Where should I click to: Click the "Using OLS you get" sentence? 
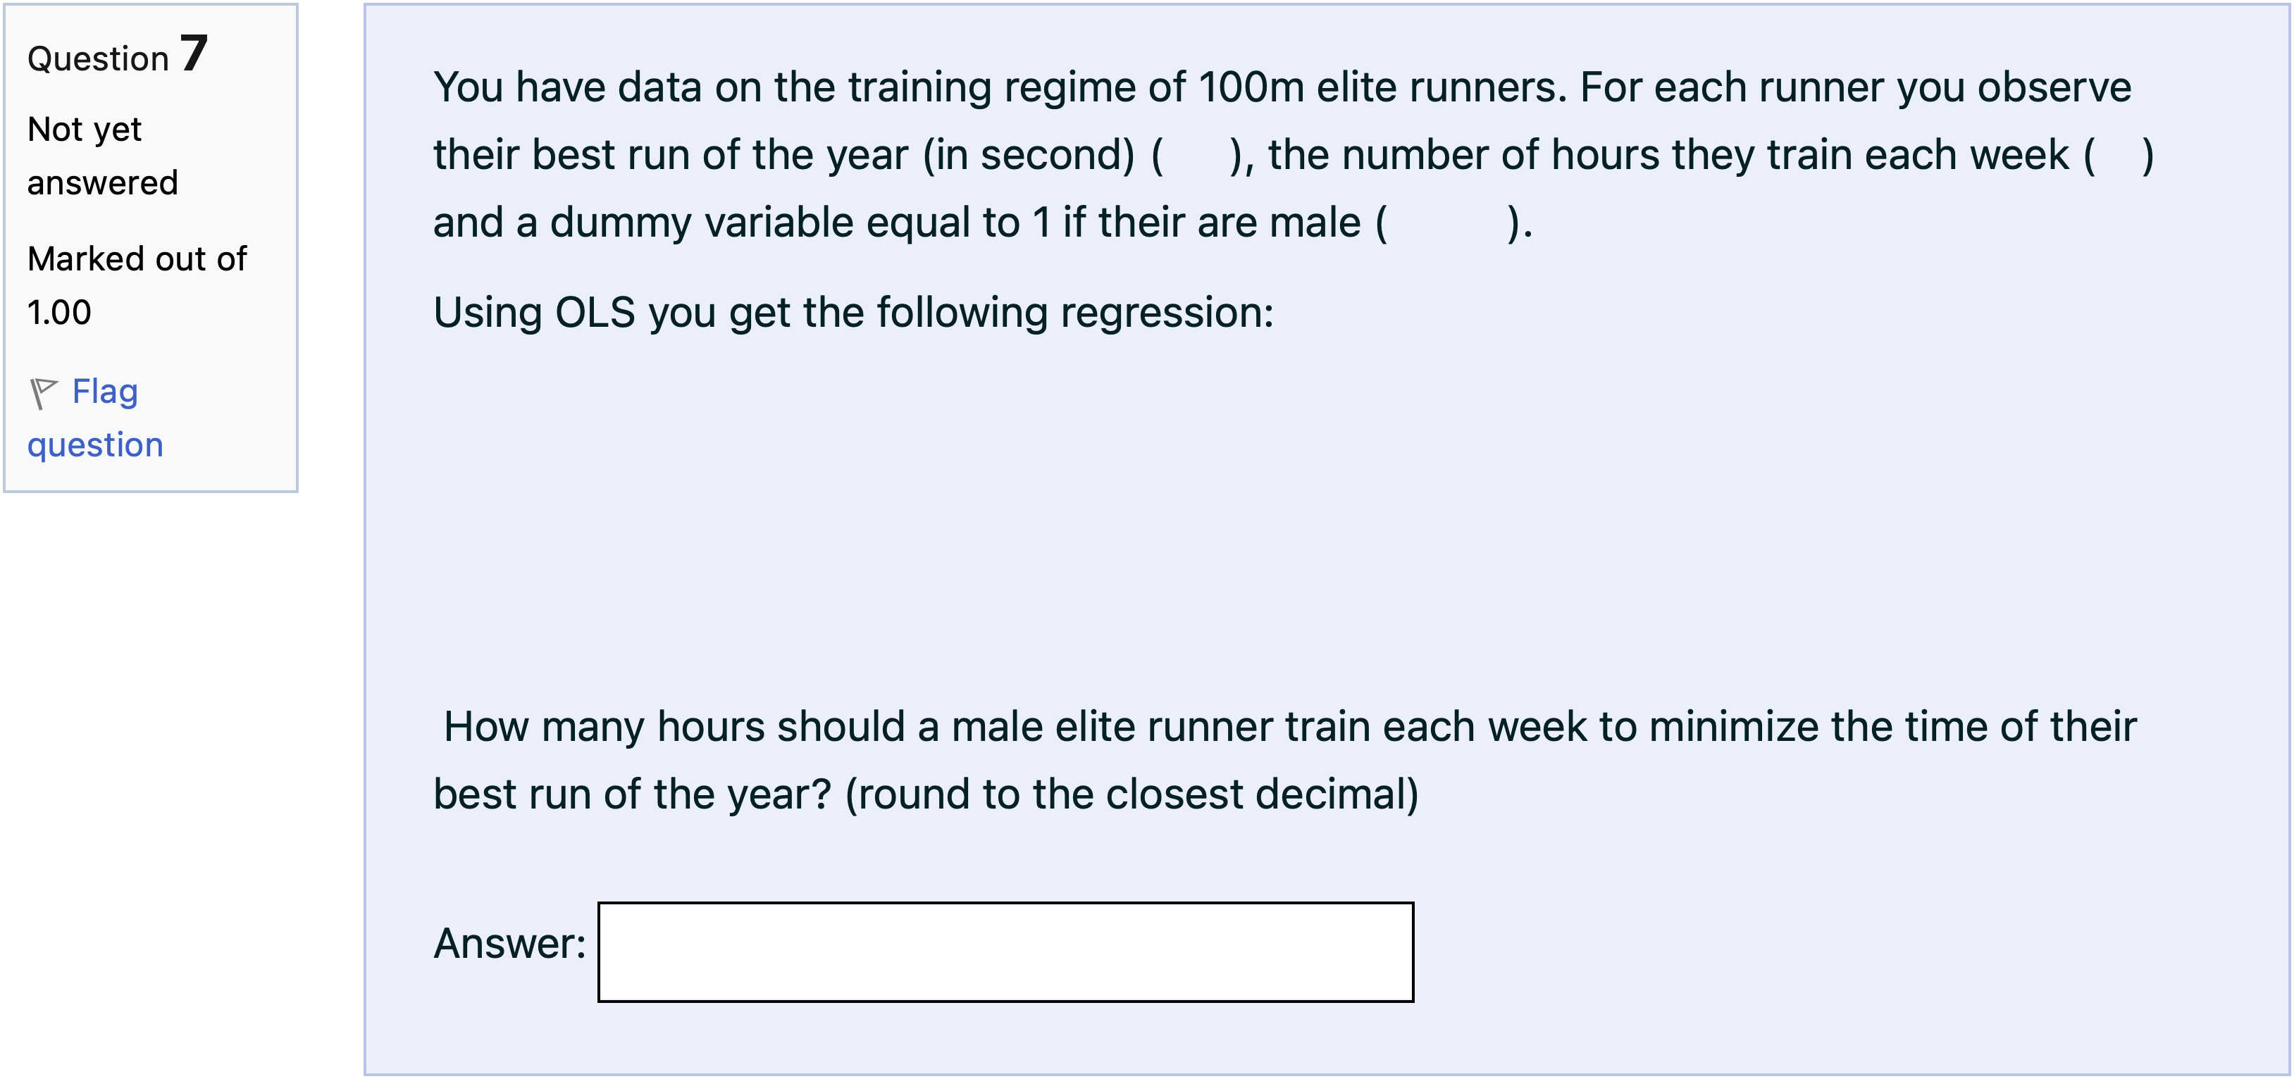[852, 313]
